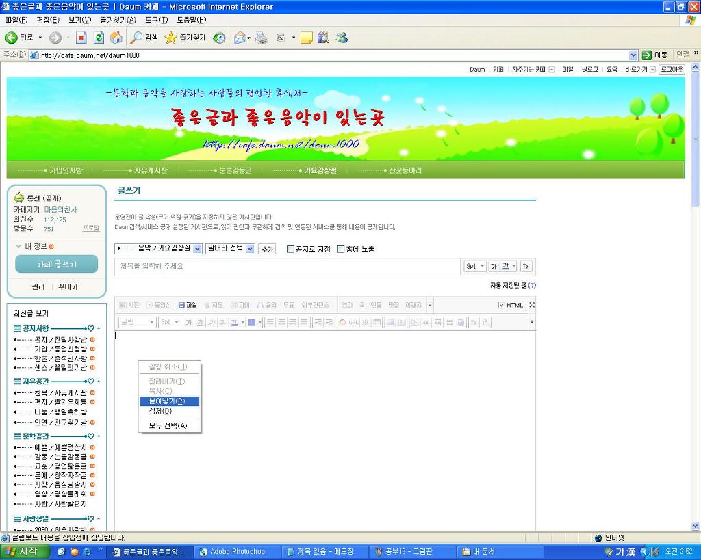Click the 추가 button beside 말머리
Image resolution: width=701 pixels, height=560 pixels.
click(267, 249)
